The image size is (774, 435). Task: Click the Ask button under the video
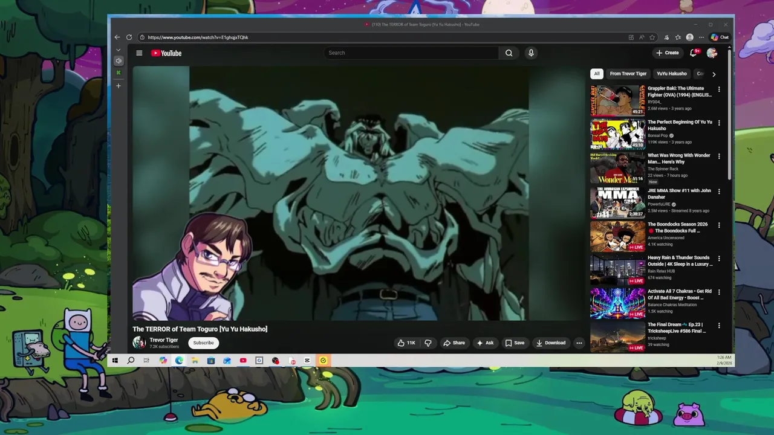(x=485, y=343)
